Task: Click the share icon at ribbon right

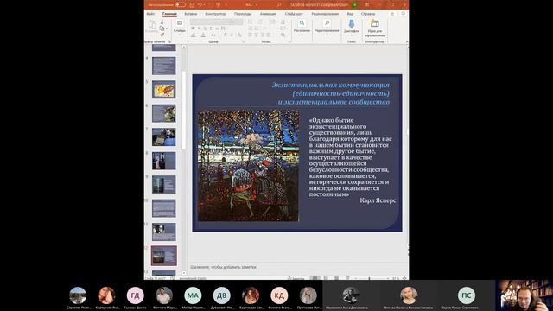Action: pyautogui.click(x=391, y=14)
